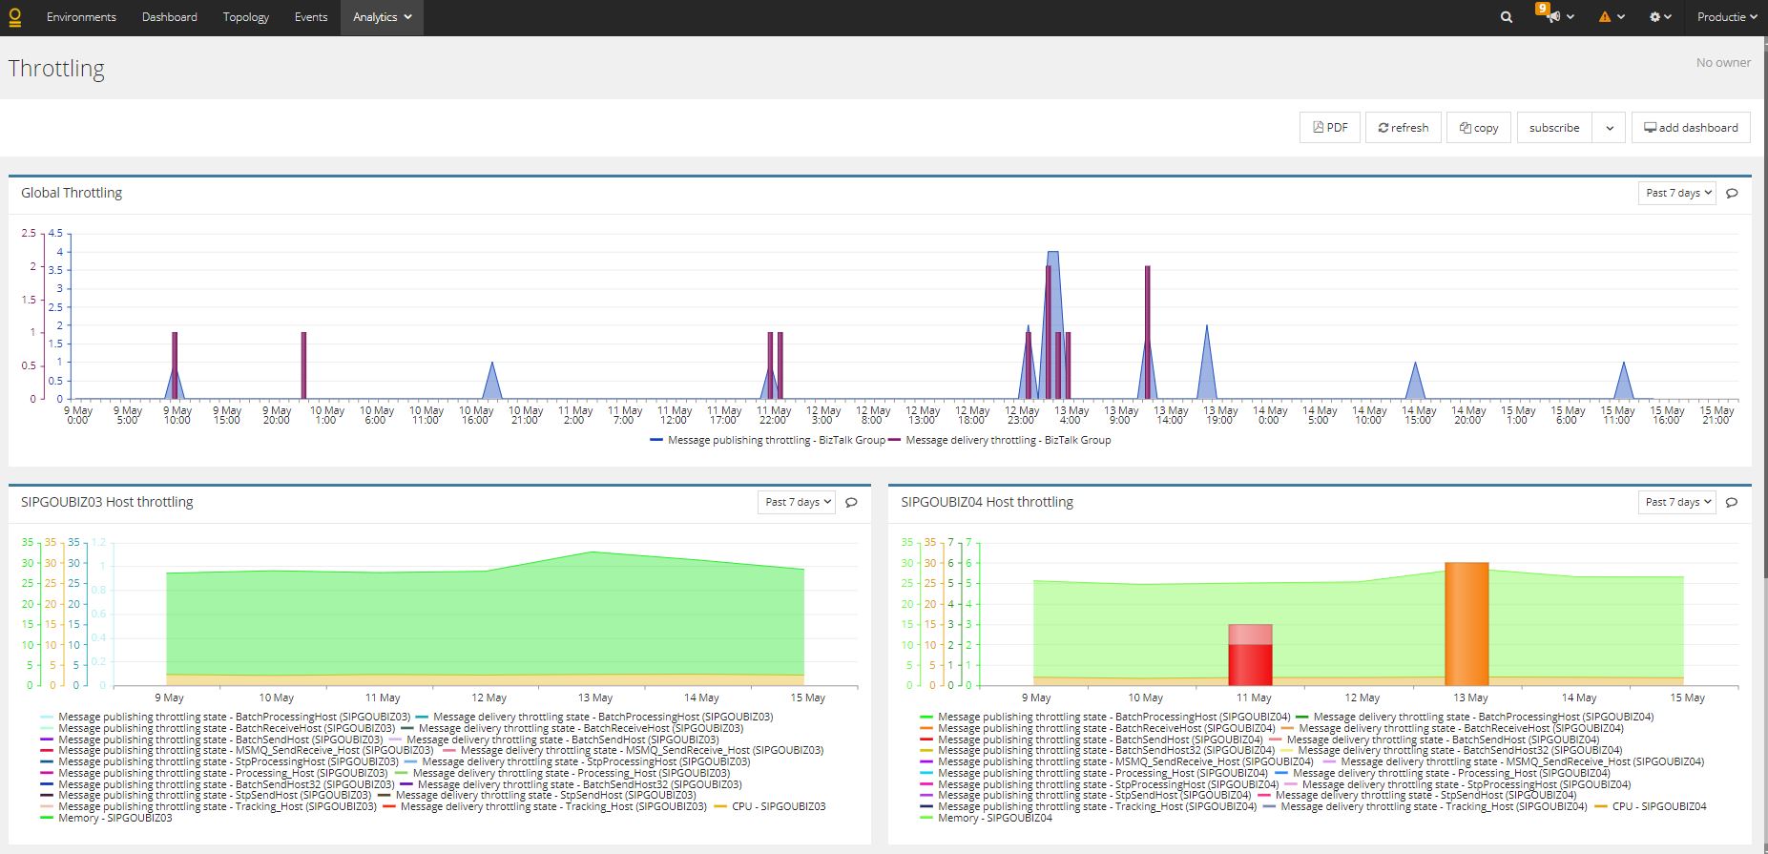Open the comment icon on the SIPGOUBIZ03 Host throttling panel
1768x854 pixels.
[852, 502]
